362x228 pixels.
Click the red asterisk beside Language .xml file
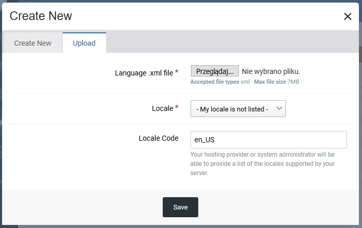click(x=177, y=73)
